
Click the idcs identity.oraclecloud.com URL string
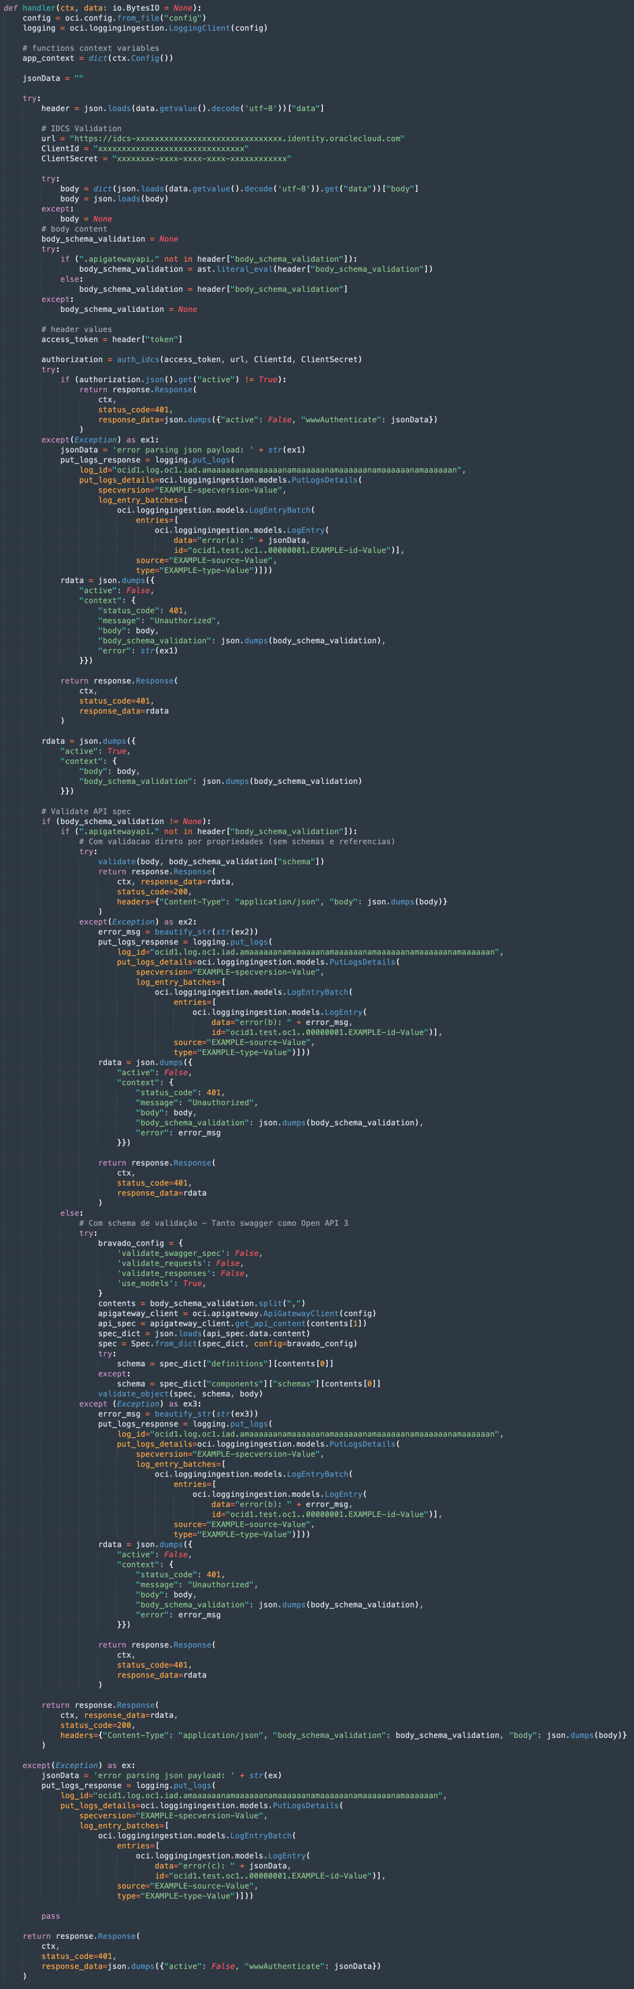(x=236, y=138)
